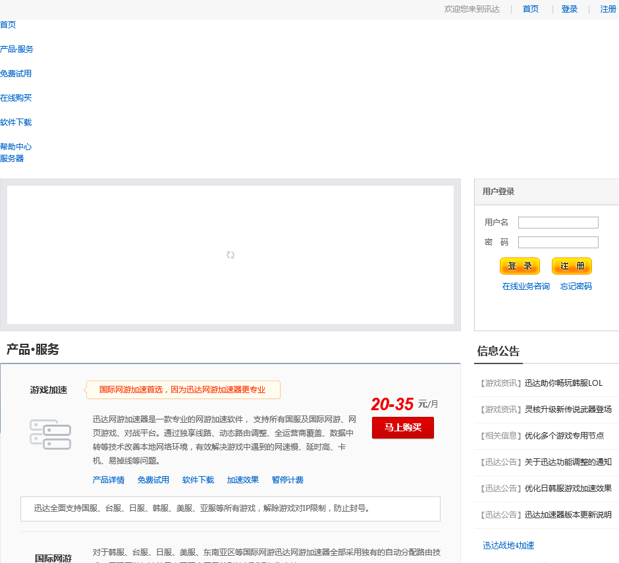This screenshot has height=563, width=619.
Task: Open the 加速效果 link
Action: pyautogui.click(x=243, y=480)
